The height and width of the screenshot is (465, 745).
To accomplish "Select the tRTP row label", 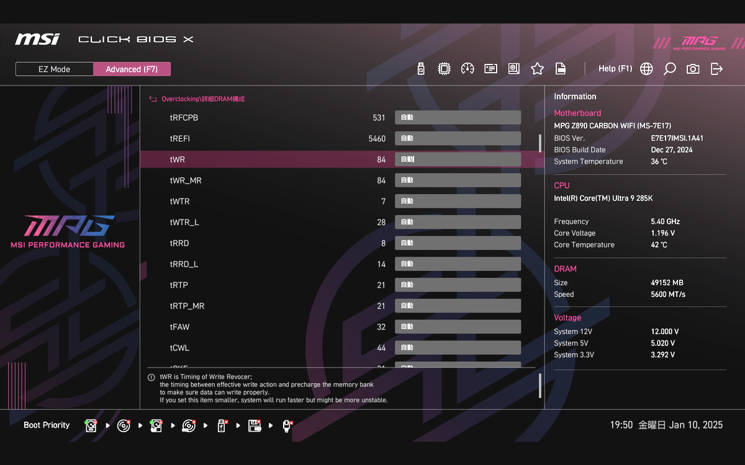I will pyautogui.click(x=179, y=285).
